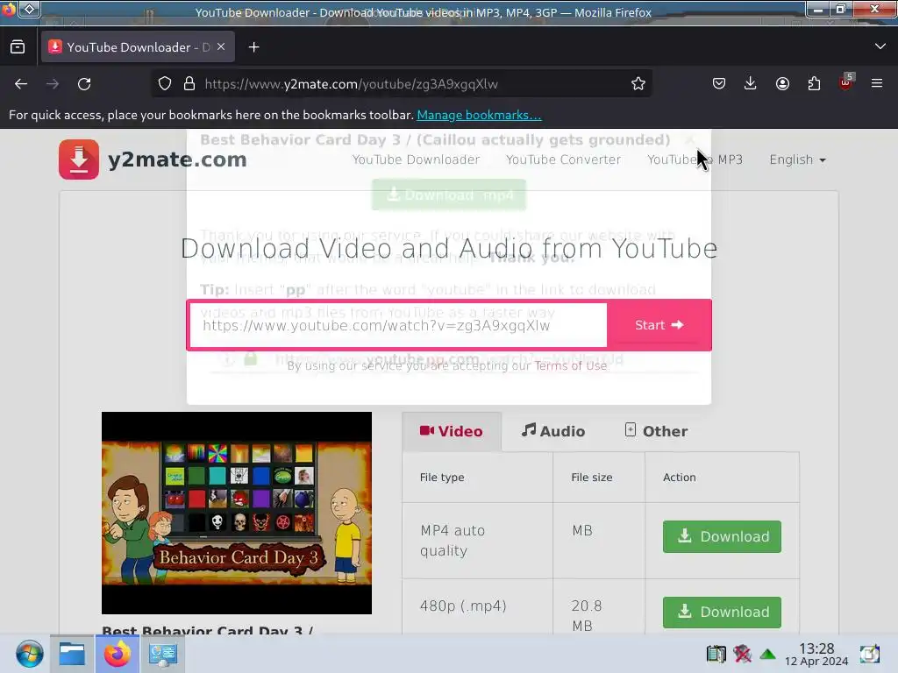898x673 pixels.
Task: Click the window menu diamond icon
Action: point(30,9)
